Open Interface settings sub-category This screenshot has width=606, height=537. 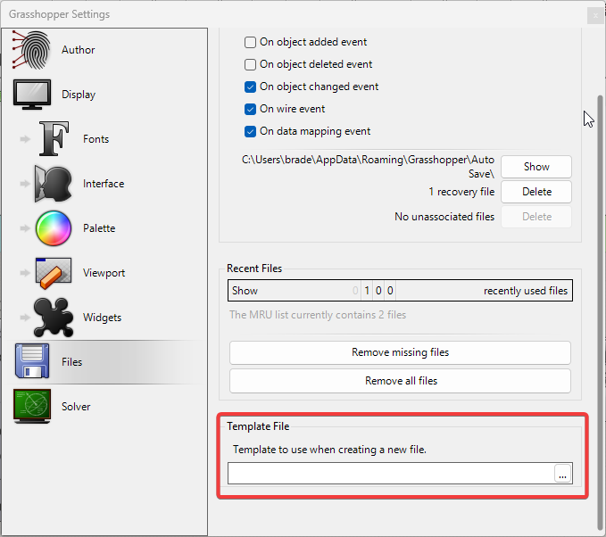[104, 184]
